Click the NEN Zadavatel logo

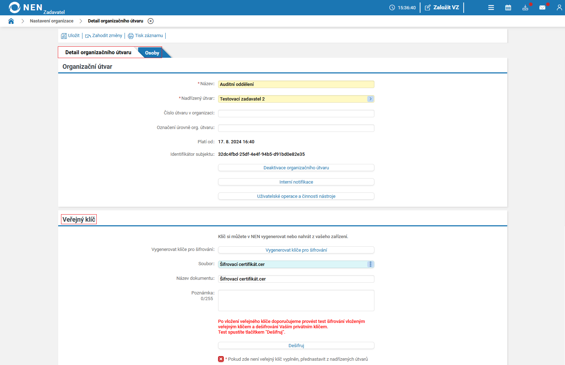coord(36,7)
